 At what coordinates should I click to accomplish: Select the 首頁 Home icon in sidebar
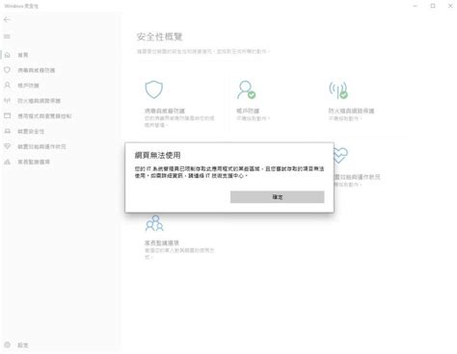7,55
